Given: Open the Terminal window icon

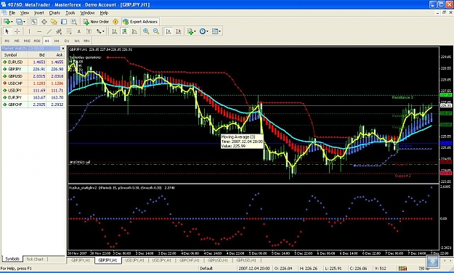Looking at the screenshot, I should (64, 22).
